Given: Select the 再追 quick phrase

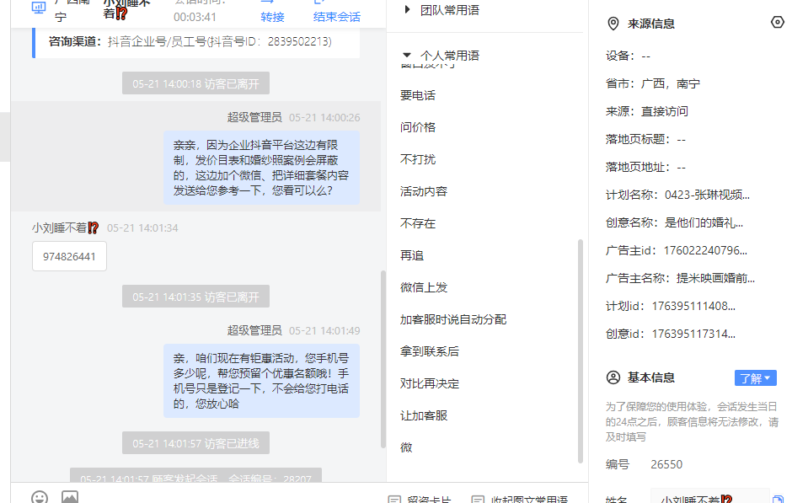Looking at the screenshot, I should coord(412,255).
